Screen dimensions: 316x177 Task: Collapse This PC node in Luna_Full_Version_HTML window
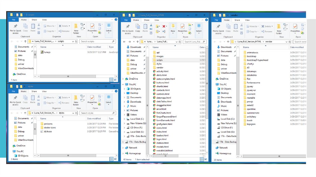pyautogui.click(x=123, y=84)
